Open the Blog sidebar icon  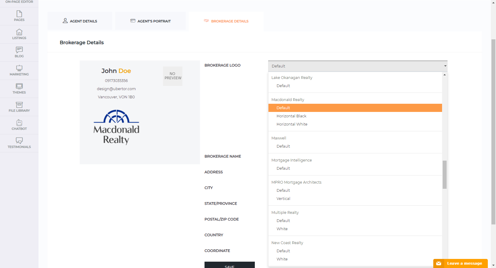[19, 50]
